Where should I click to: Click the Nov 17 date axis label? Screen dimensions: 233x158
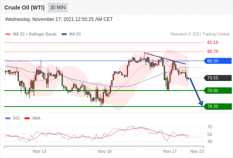pos(170,151)
